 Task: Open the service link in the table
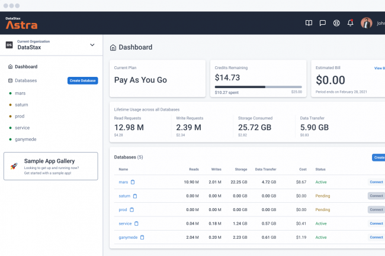(125, 223)
